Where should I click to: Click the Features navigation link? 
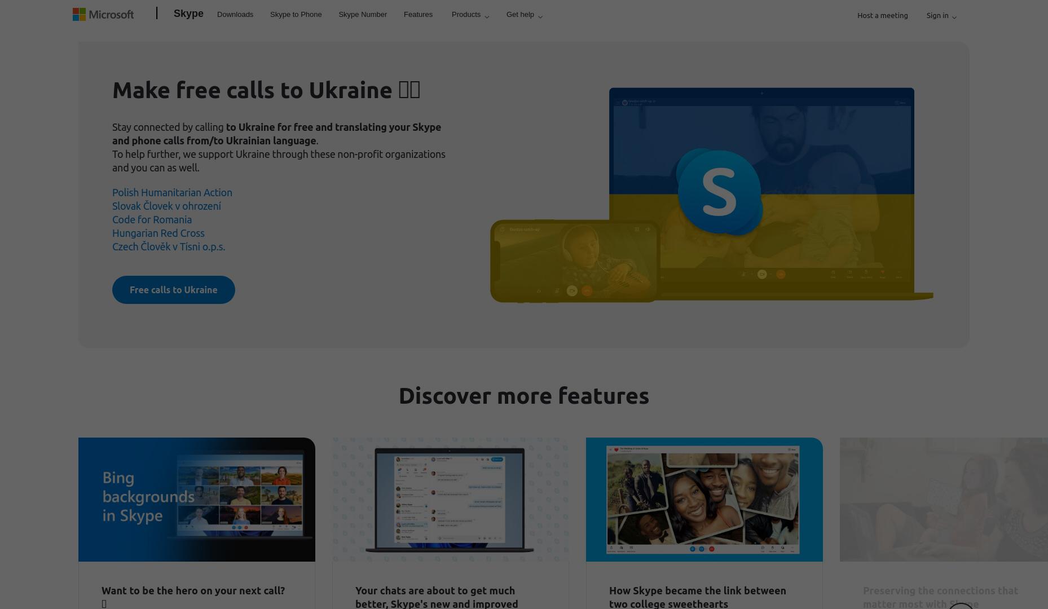[x=418, y=15]
